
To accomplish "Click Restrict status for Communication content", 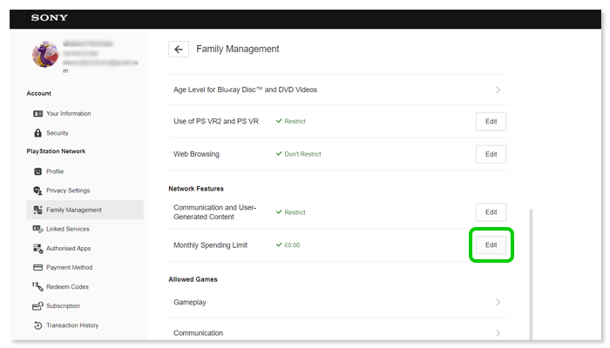I will (x=295, y=212).
